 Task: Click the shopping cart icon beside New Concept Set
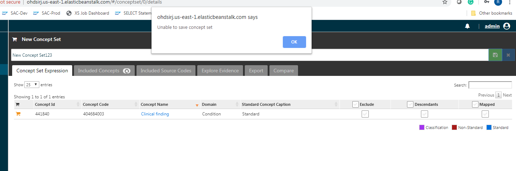(x=15, y=39)
